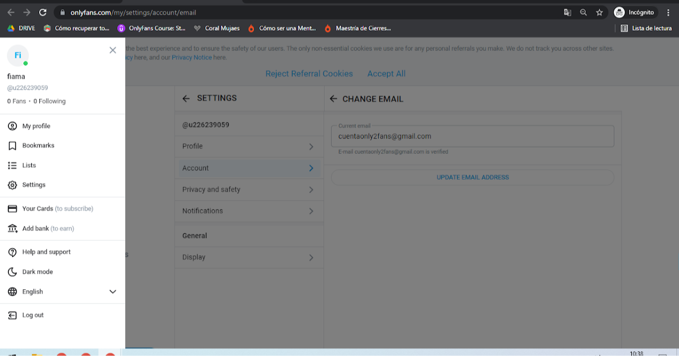Click the person icon beside My profile
The image size is (679, 356).
tap(13, 126)
